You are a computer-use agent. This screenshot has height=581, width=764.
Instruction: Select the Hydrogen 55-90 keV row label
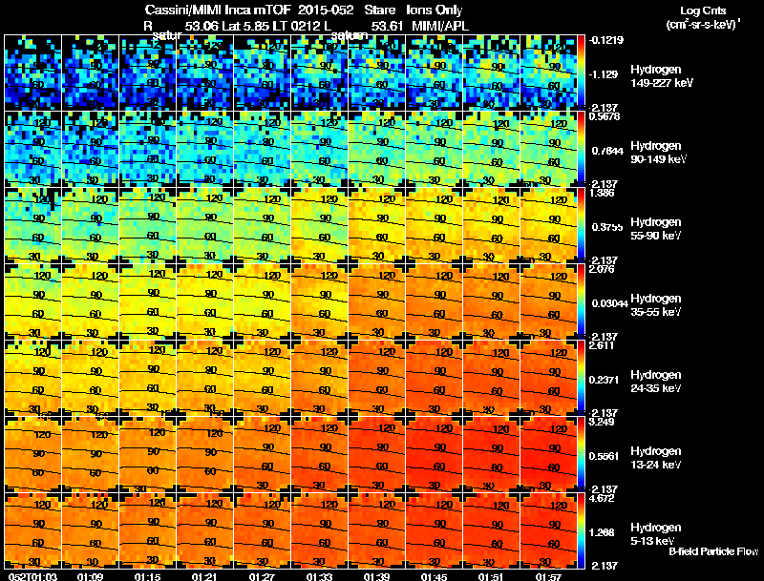click(x=656, y=229)
